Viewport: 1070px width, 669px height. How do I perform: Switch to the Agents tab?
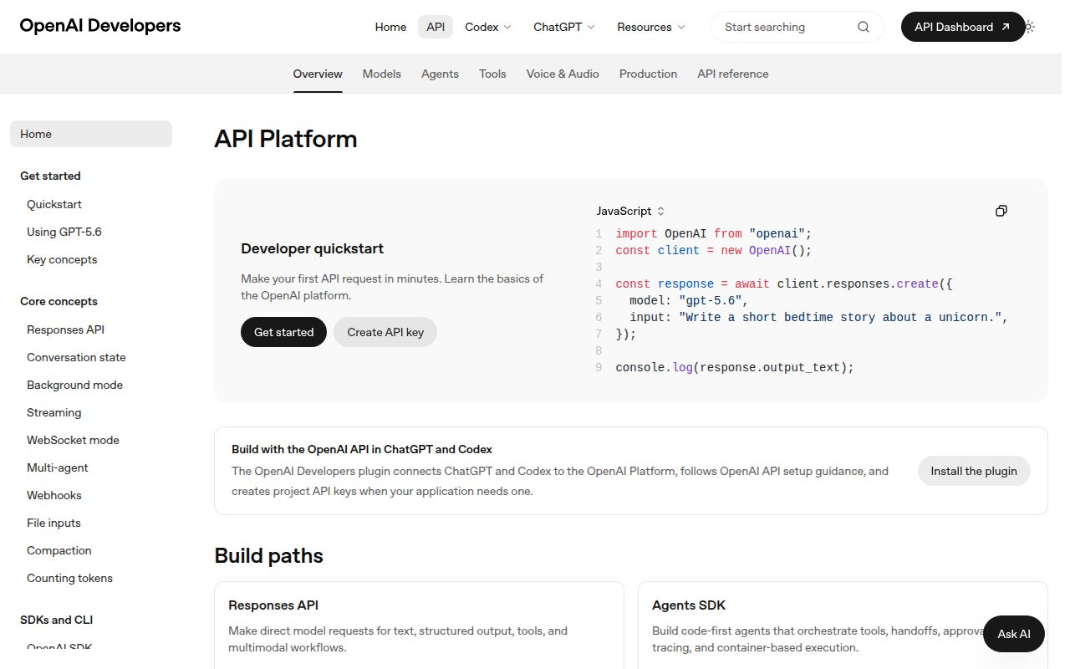(x=440, y=74)
